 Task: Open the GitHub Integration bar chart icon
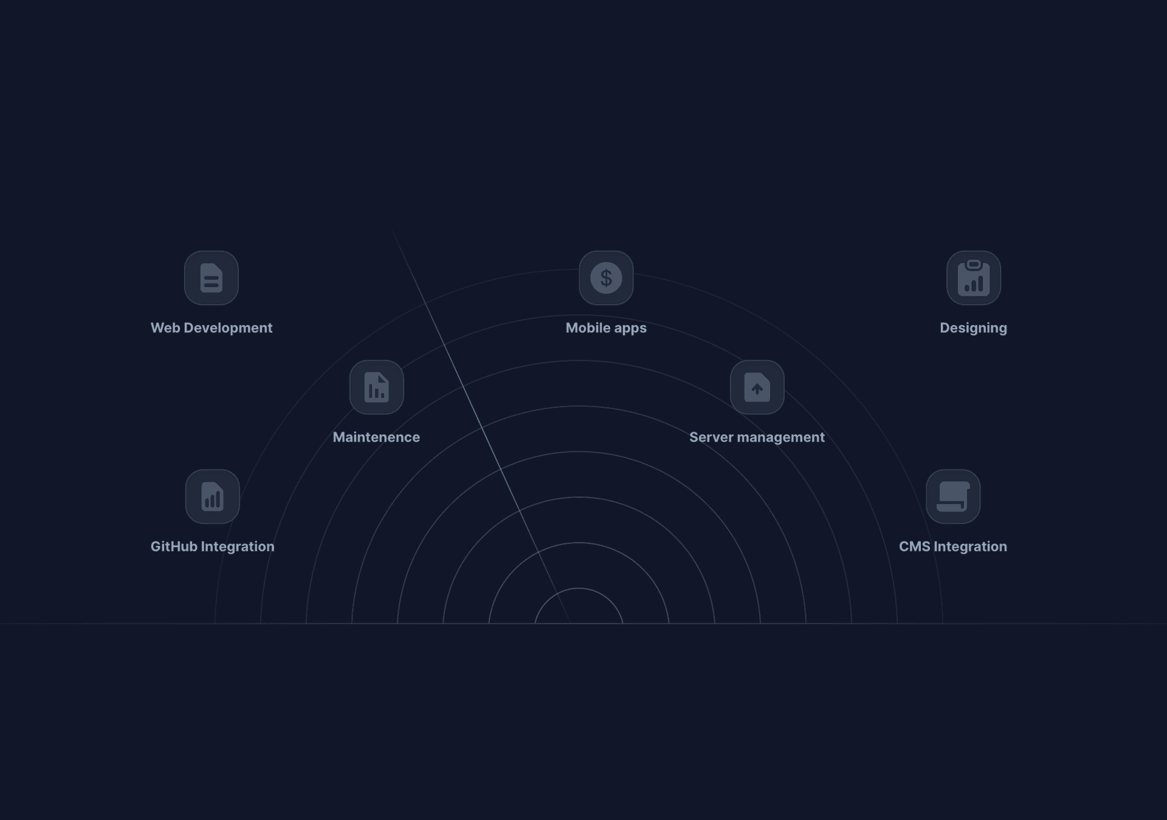pos(213,496)
